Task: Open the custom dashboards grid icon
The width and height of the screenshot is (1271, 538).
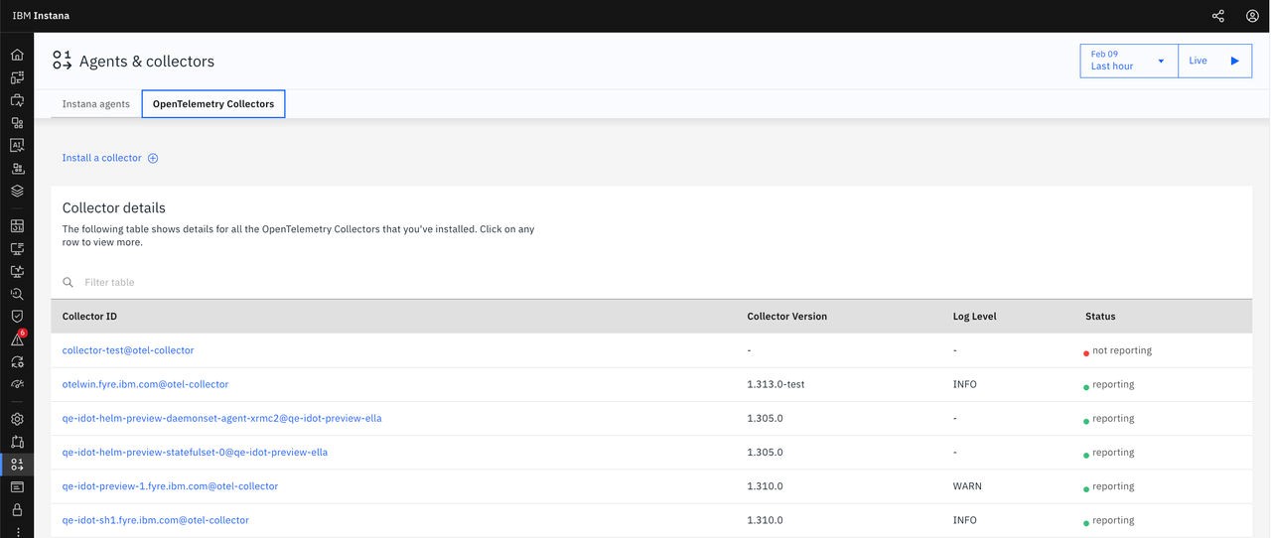Action: [17, 226]
